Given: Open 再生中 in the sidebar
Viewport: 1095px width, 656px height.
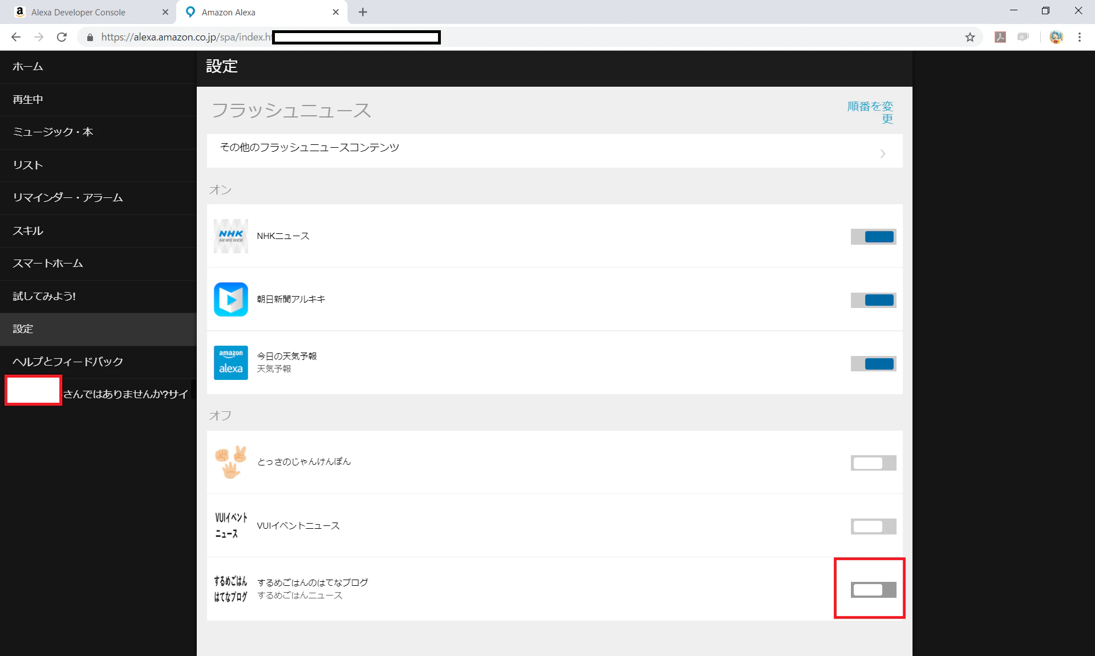Looking at the screenshot, I should click(98, 100).
